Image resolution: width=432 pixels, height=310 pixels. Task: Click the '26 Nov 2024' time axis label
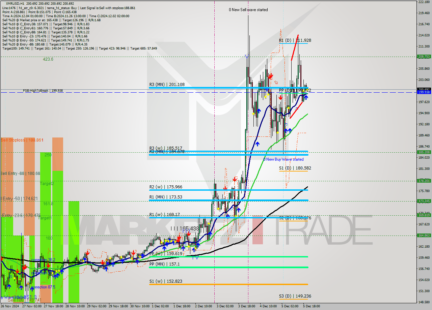(x=10, y=306)
